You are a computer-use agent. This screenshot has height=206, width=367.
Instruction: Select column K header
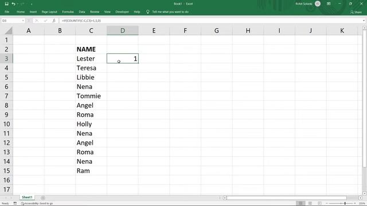tap(342, 30)
